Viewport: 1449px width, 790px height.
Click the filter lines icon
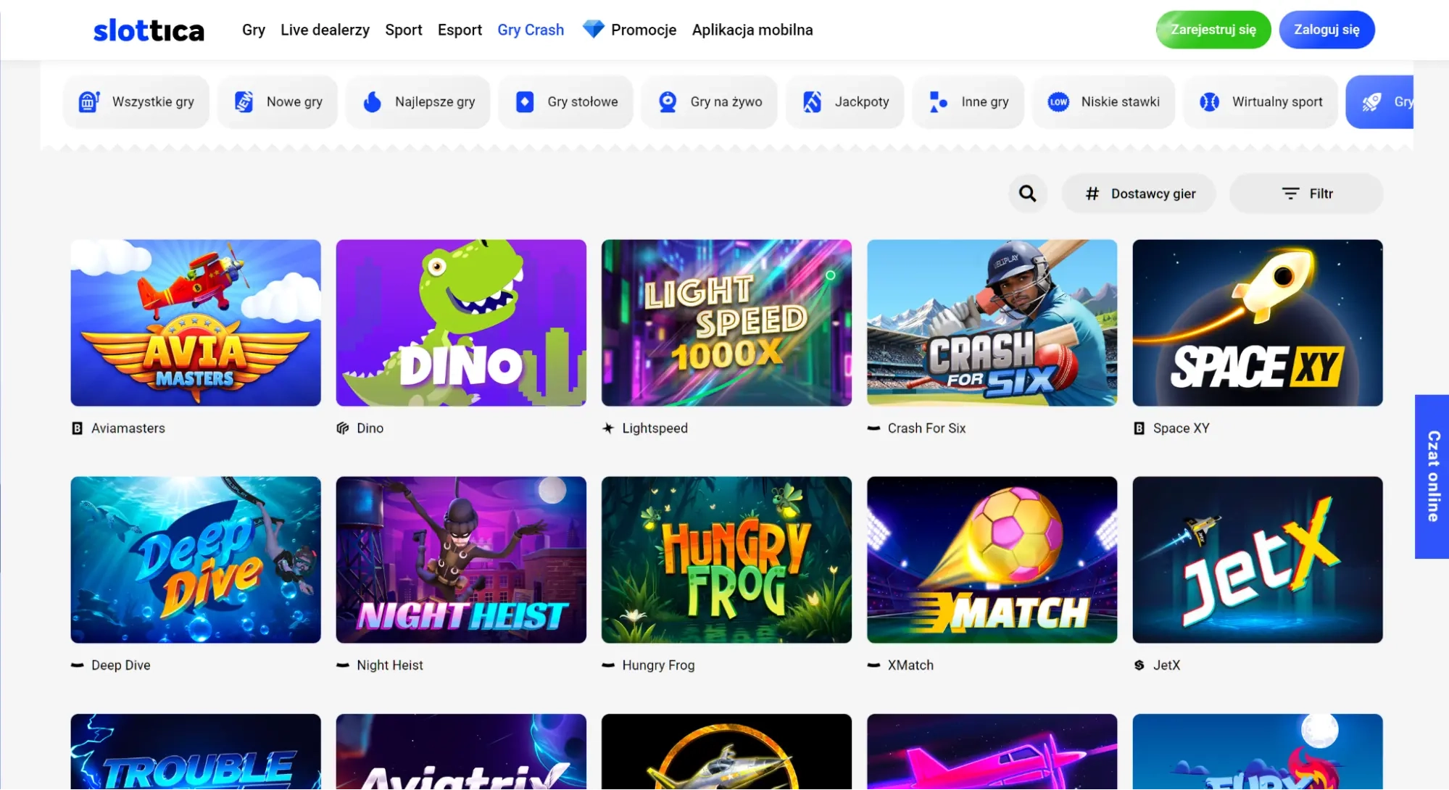pos(1290,194)
